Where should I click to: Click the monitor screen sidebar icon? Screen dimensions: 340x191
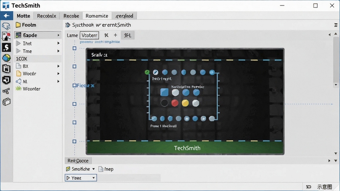click(6, 80)
